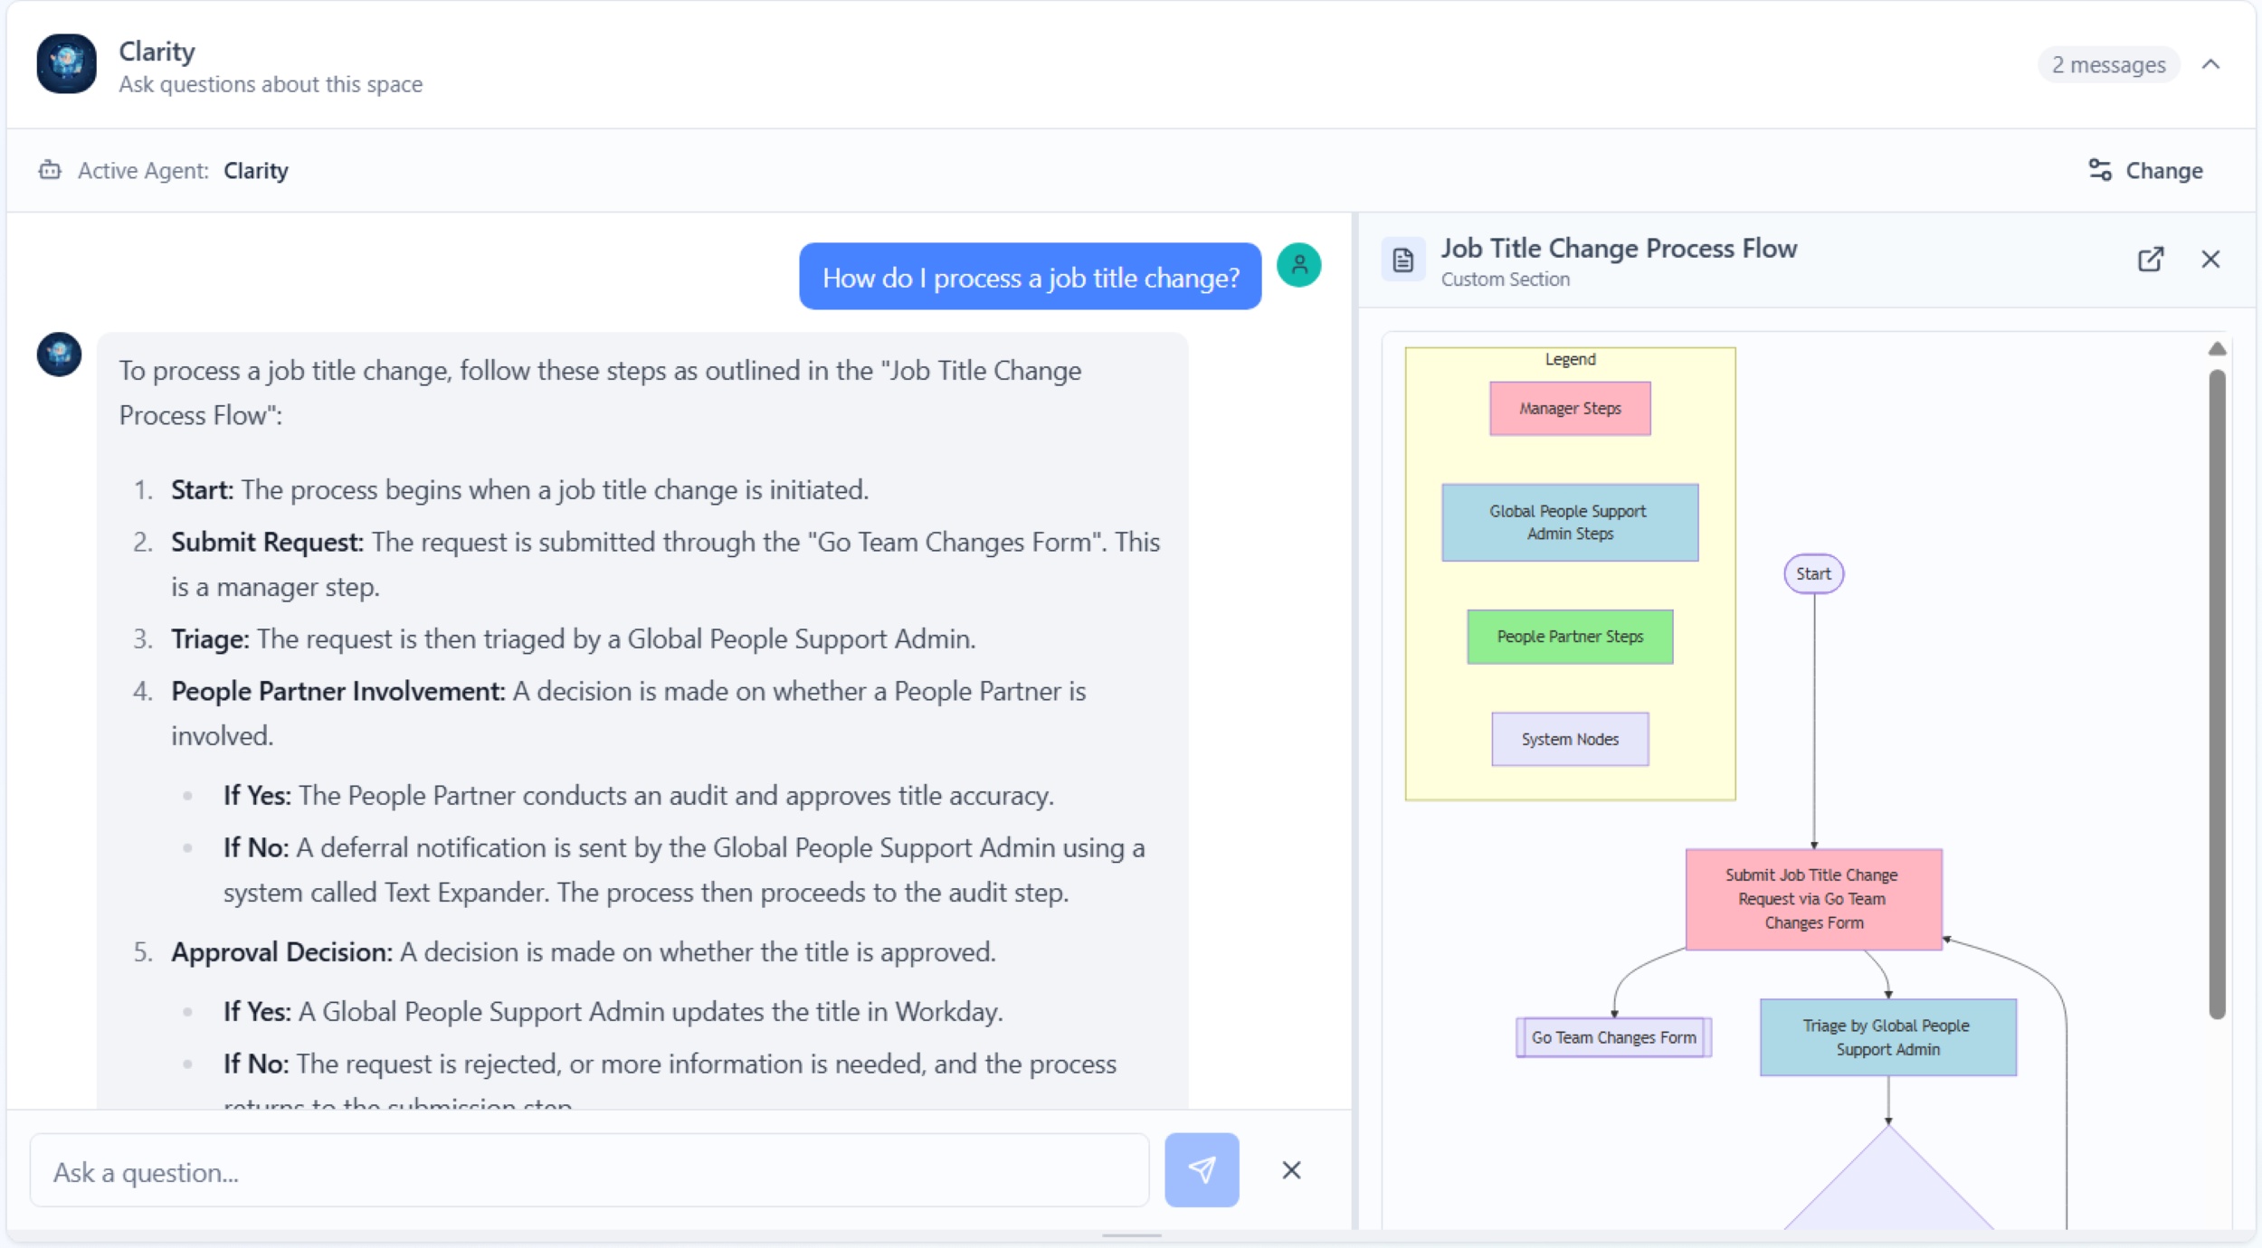Click the 2 messages badge
Image resolution: width=2262 pixels, height=1248 pixels.
coord(2108,65)
